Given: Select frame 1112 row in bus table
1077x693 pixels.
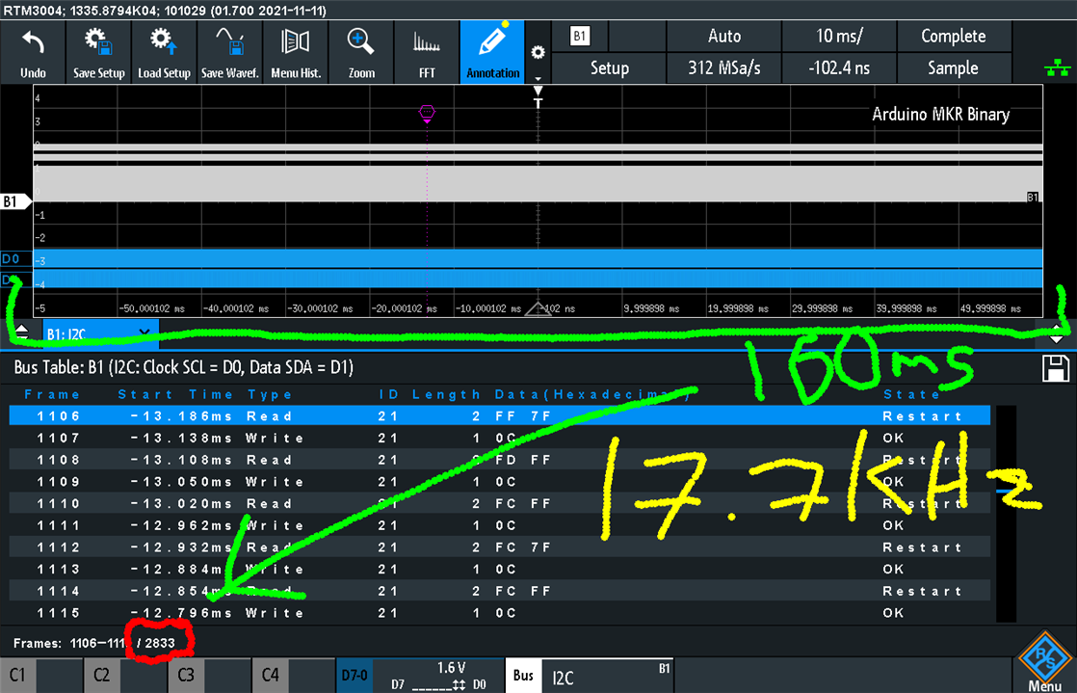Looking at the screenshot, I should (499, 547).
